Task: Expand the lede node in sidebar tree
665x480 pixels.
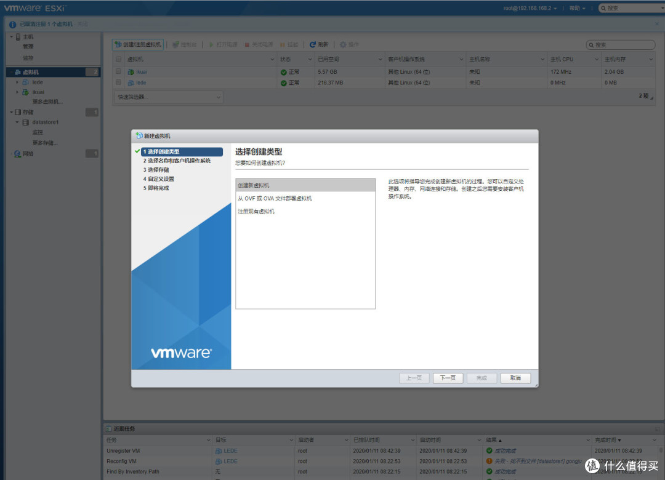Action: (17, 81)
